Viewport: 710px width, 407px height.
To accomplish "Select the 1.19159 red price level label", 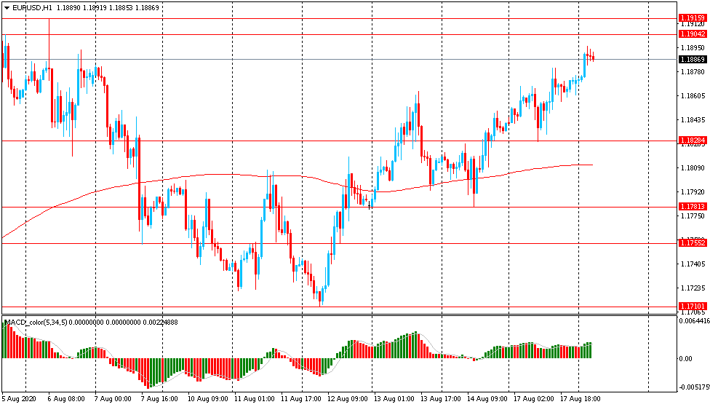I will point(693,18).
